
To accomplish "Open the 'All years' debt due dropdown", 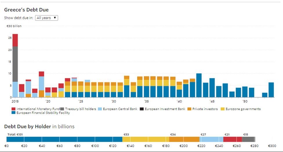I will click(x=46, y=18).
